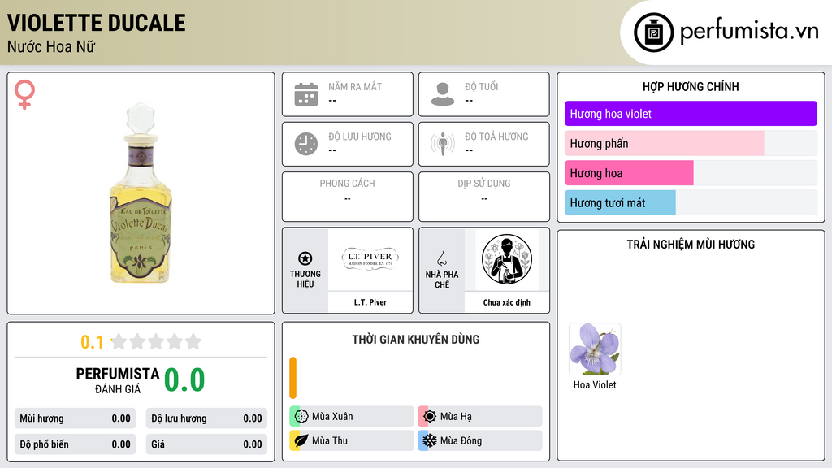Image resolution: width=832 pixels, height=468 pixels.
Task: Click the Mùa Thu season row
Action: tap(352, 440)
